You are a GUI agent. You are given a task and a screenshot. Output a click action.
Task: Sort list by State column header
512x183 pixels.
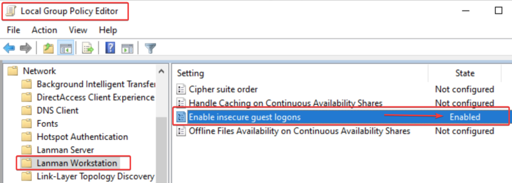coord(464,73)
